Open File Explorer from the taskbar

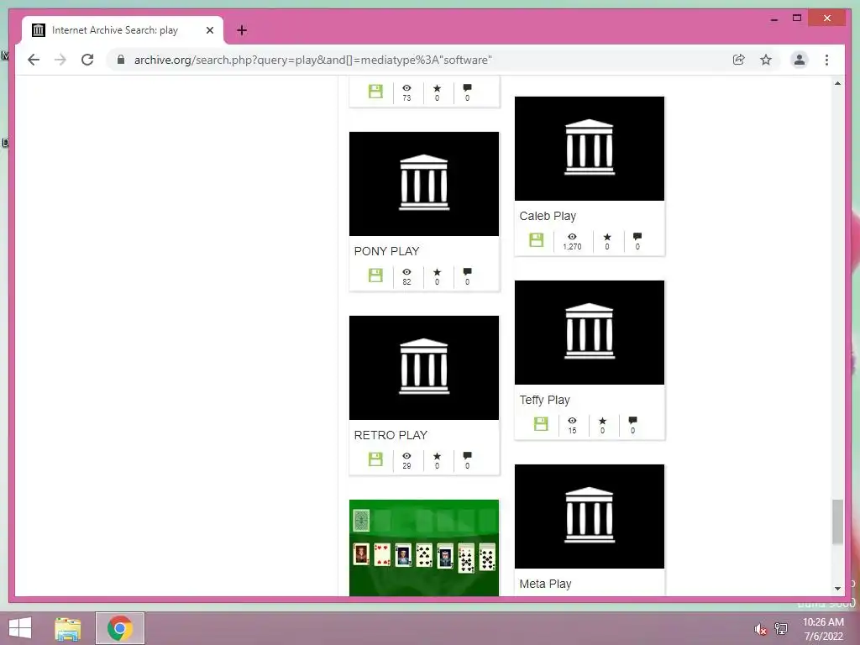(68, 628)
